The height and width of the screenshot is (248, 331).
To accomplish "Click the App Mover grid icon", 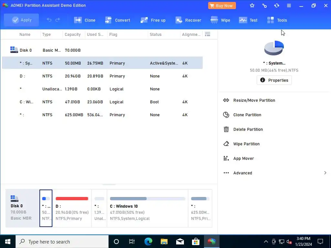I will pyautogui.click(x=226, y=158).
